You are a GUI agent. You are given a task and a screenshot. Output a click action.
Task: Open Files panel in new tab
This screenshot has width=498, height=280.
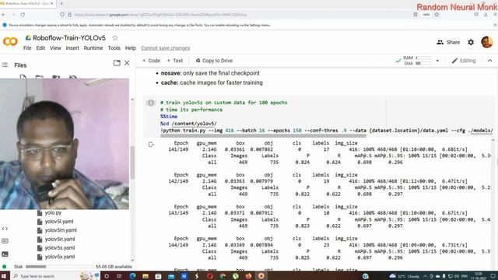coord(117,63)
